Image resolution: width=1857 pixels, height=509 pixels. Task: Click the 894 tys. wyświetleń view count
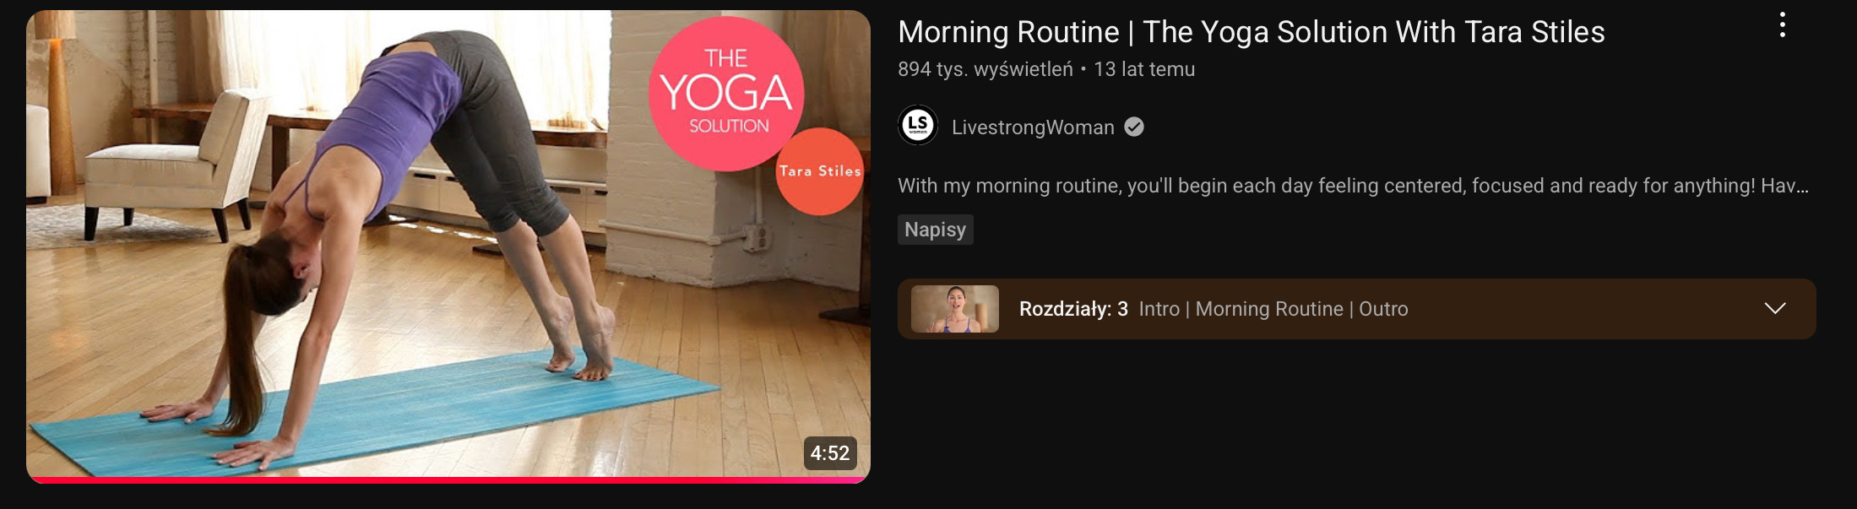click(x=985, y=69)
